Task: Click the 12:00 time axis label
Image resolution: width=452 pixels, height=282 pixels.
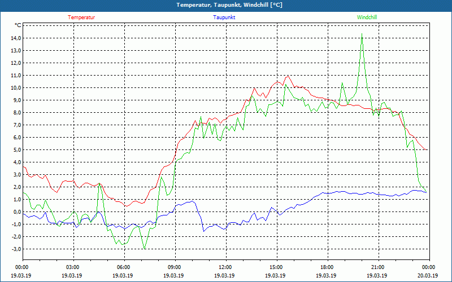Action: click(226, 267)
